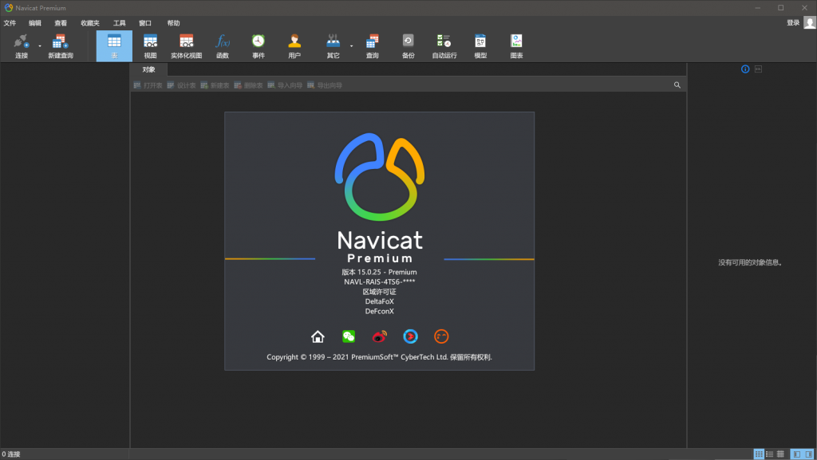Open the 图表 (Charts) toolbar icon

click(516, 45)
